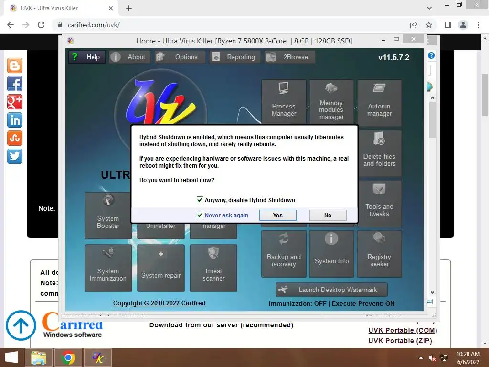This screenshot has height=367, width=489.
Task: Open File Explorer from the taskbar
Action: pyautogui.click(x=38, y=357)
